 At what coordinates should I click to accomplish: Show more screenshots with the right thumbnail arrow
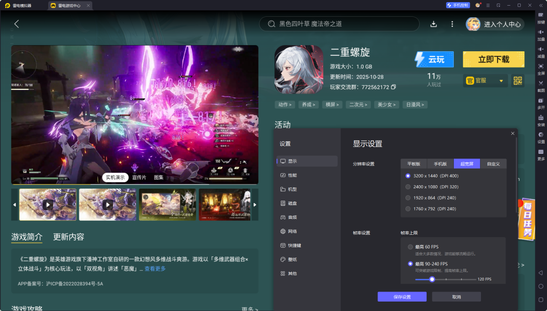point(255,205)
